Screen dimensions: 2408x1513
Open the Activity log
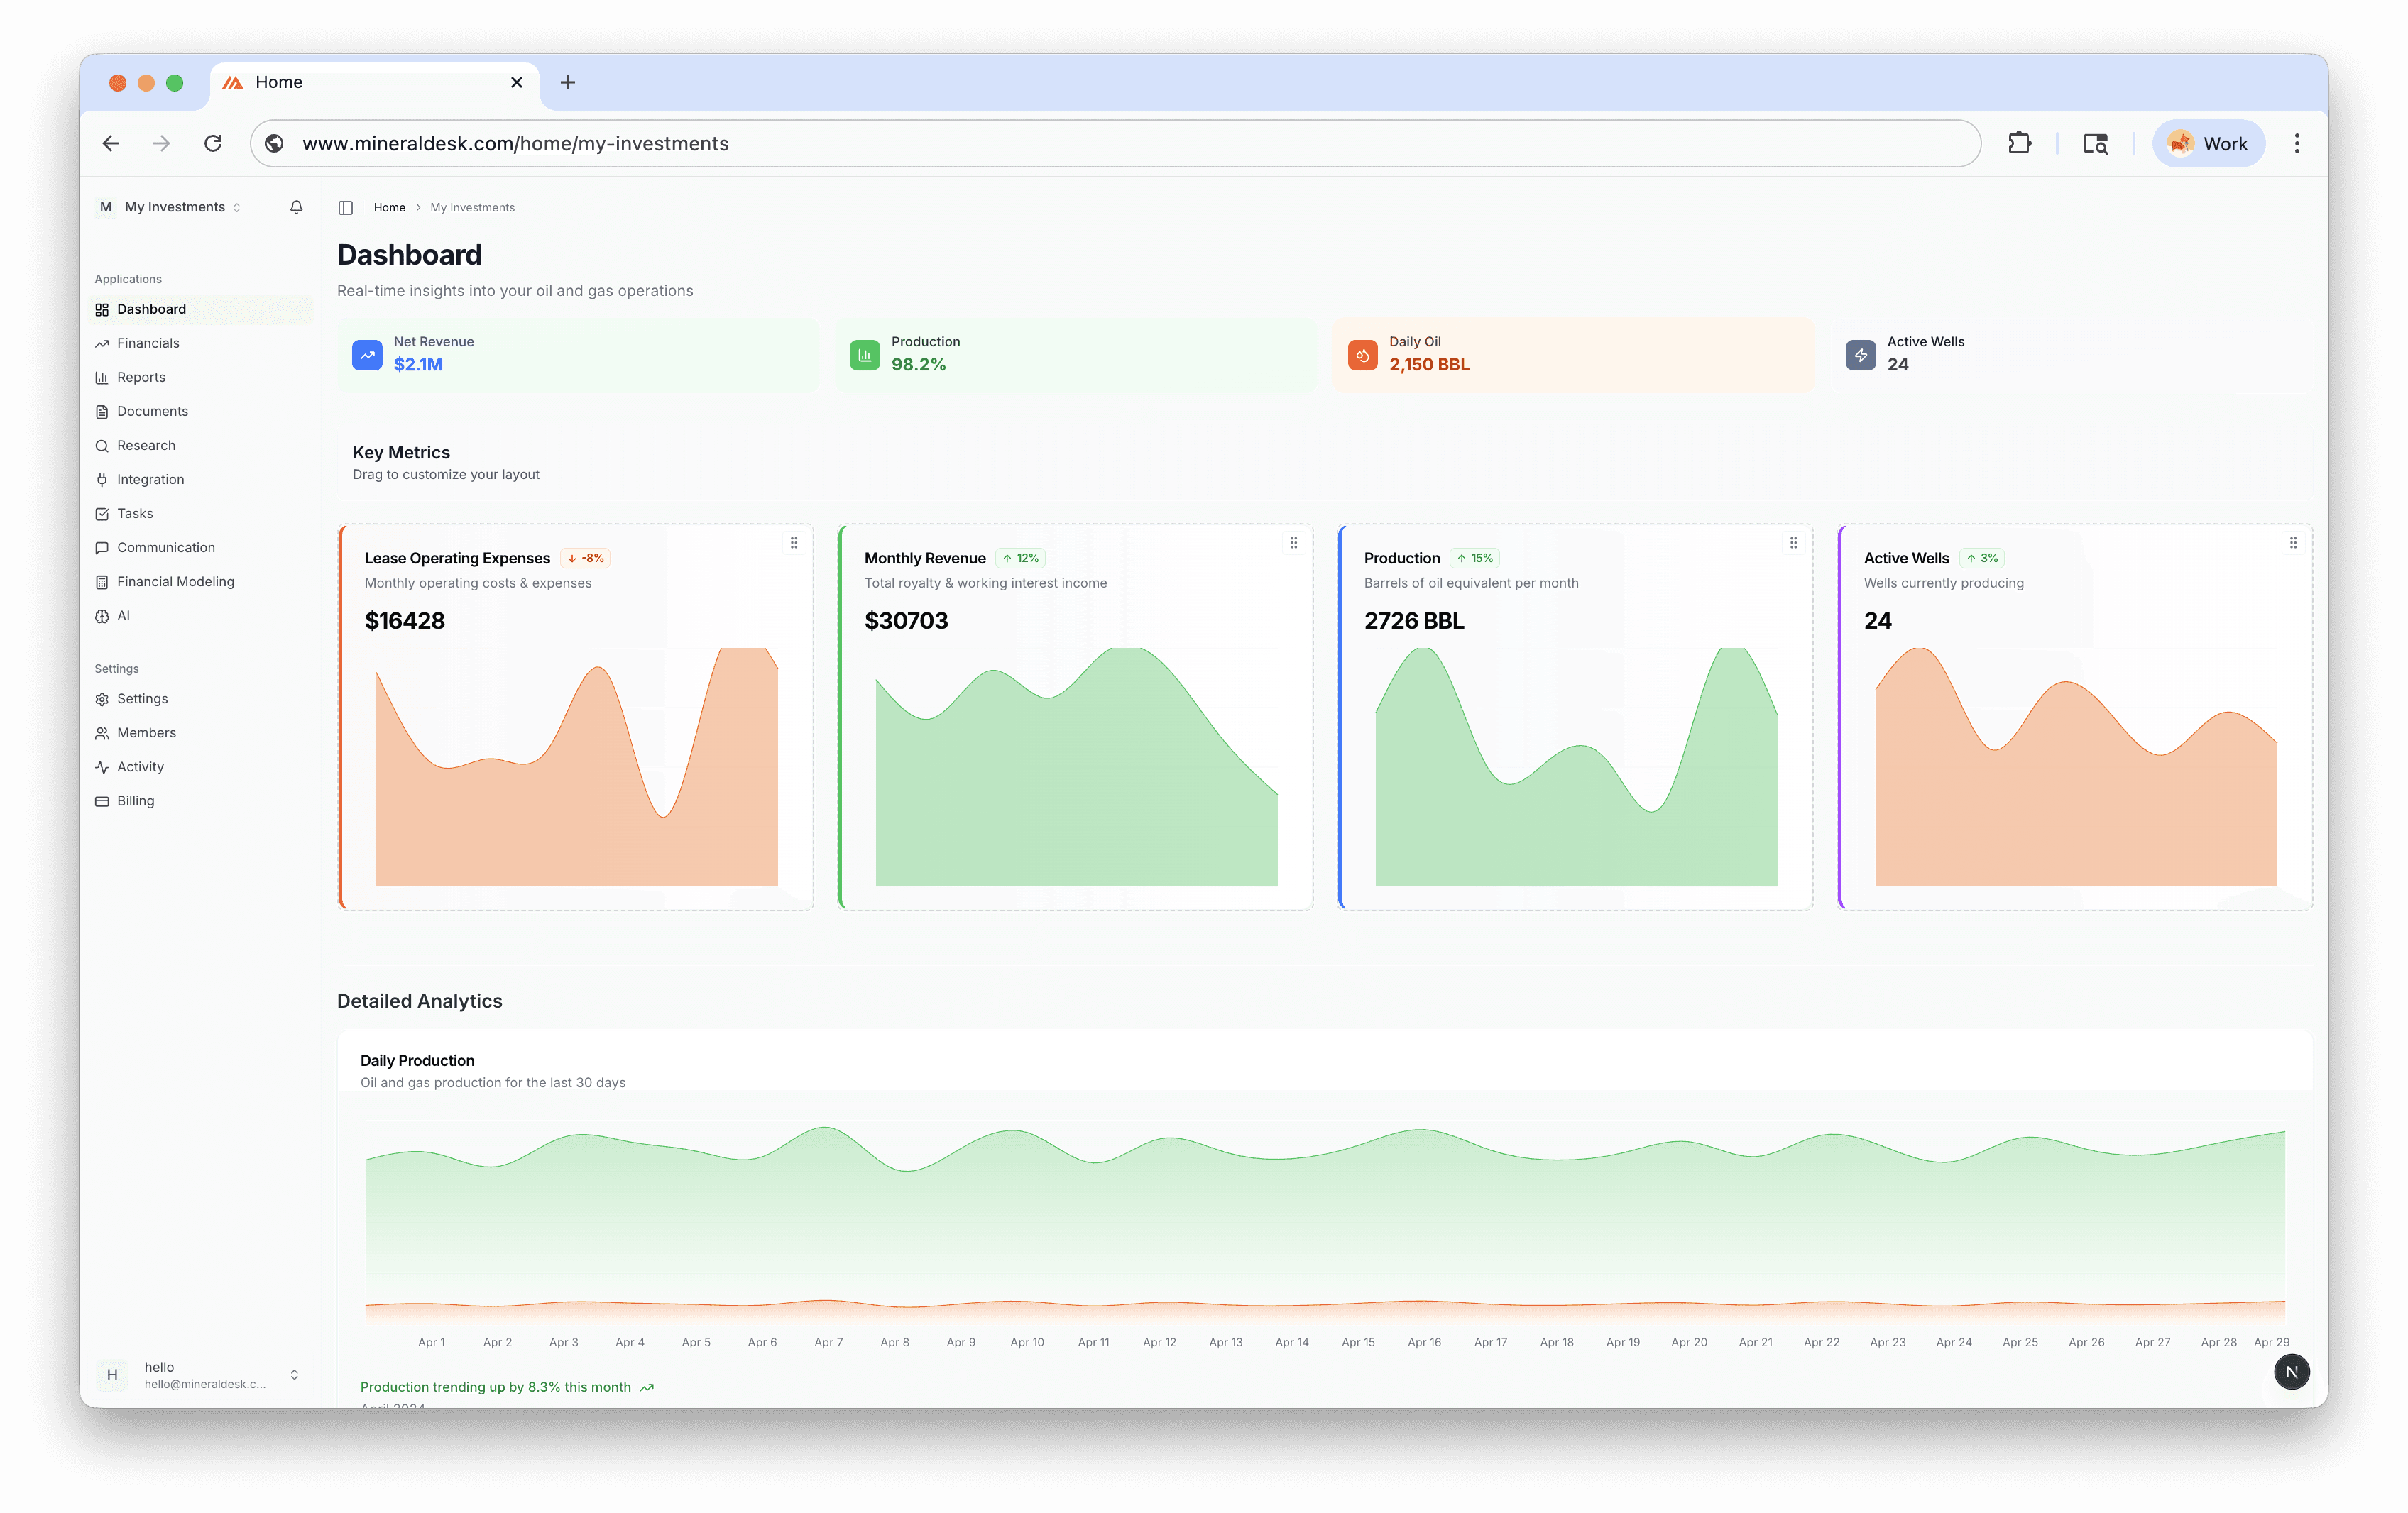139,766
